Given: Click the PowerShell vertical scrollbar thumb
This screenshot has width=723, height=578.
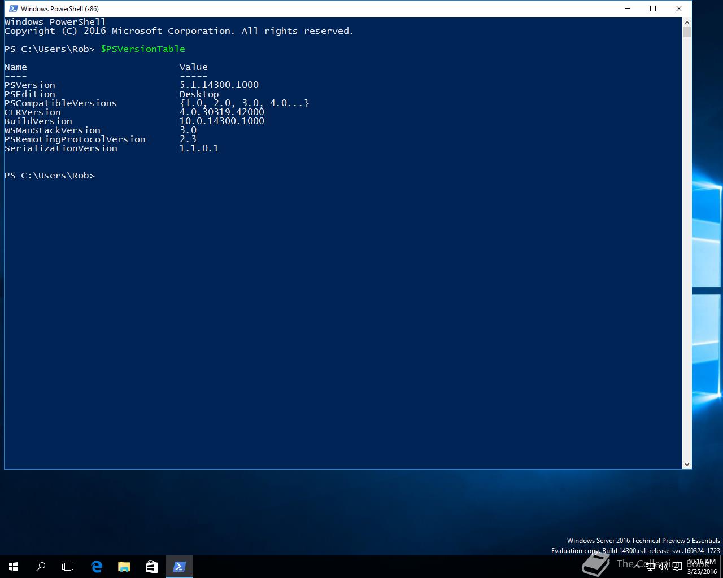Looking at the screenshot, I should (x=687, y=32).
